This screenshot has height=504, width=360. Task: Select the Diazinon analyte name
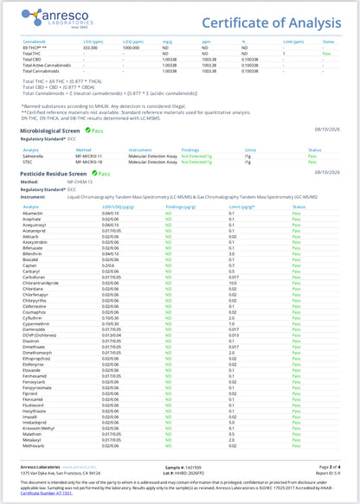pyautogui.click(x=31, y=341)
